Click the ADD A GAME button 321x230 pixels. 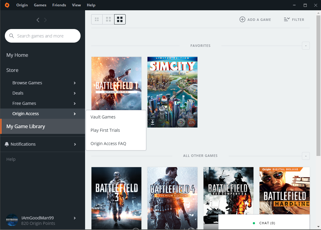[x=255, y=19]
